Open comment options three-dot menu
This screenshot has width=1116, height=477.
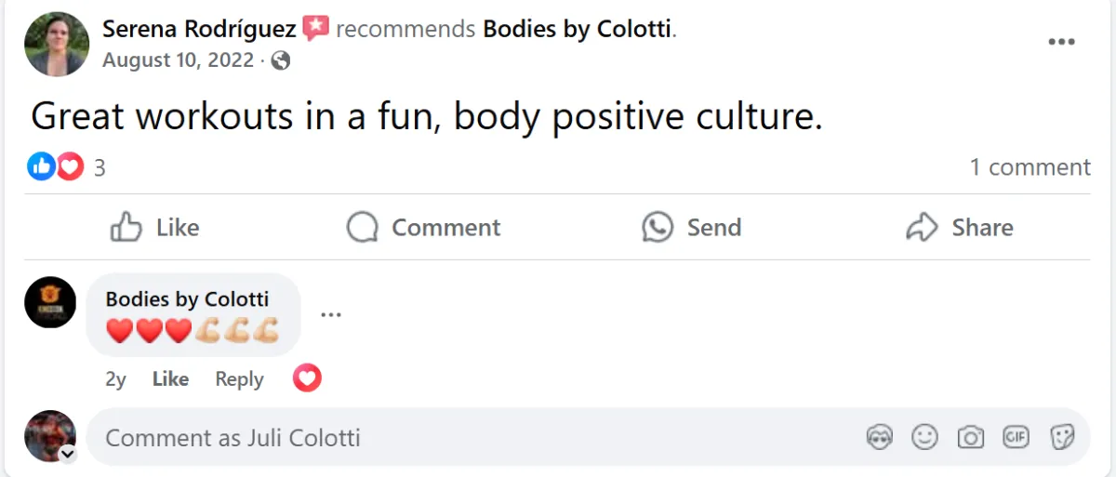tap(330, 314)
